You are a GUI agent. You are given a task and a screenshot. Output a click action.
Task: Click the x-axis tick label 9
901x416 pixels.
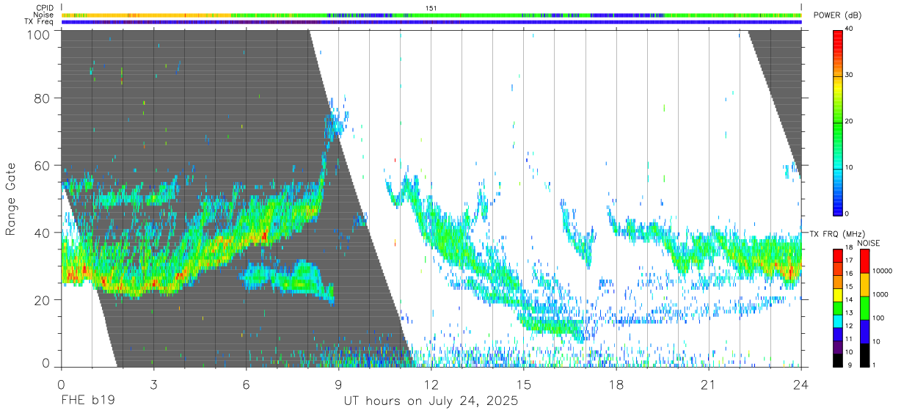click(338, 384)
